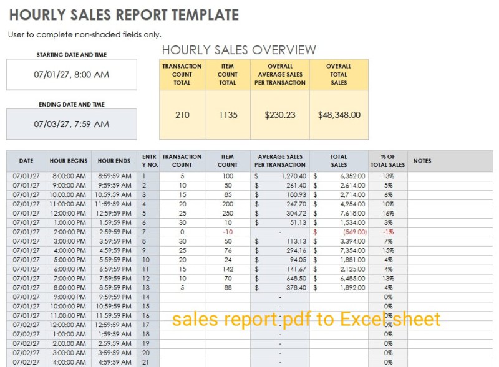
Task: Select the overall total sales value $48,348.00
Action: pyautogui.click(x=339, y=115)
